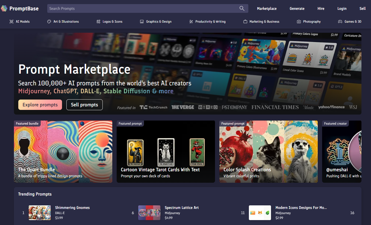Screen dimensions: 371x225
Task: Focus the Search Prompts input field
Action: (142, 8)
